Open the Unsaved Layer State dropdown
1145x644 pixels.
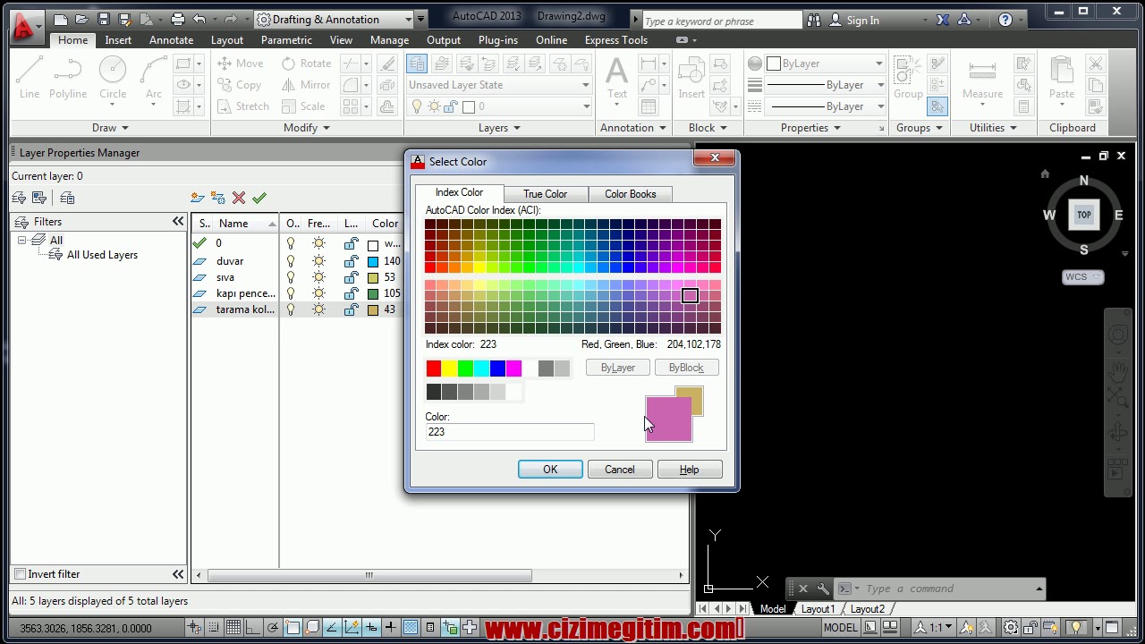(x=499, y=85)
